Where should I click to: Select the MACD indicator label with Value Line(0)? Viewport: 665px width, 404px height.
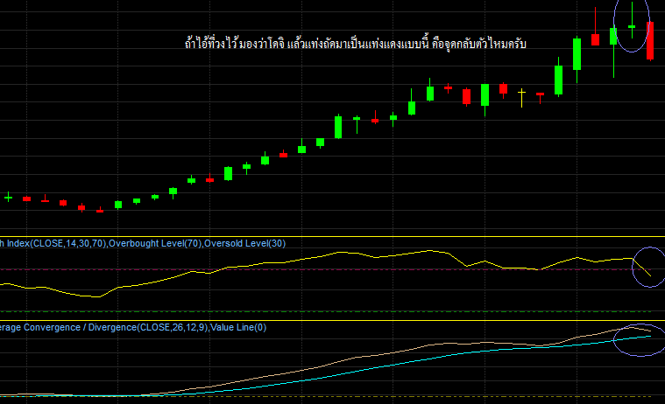click(133, 327)
